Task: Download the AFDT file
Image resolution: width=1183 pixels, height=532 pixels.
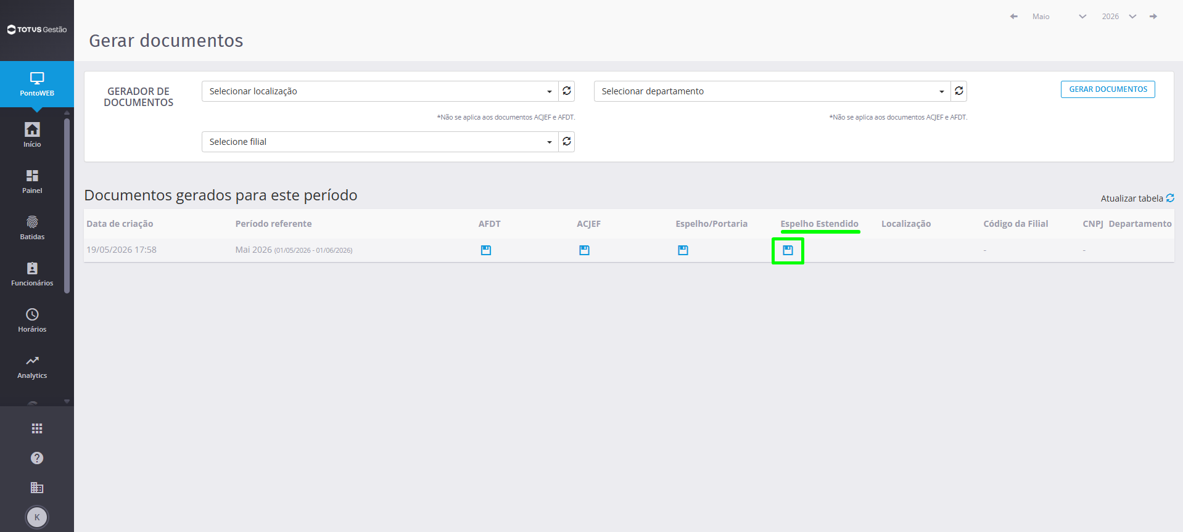Action: pos(486,250)
